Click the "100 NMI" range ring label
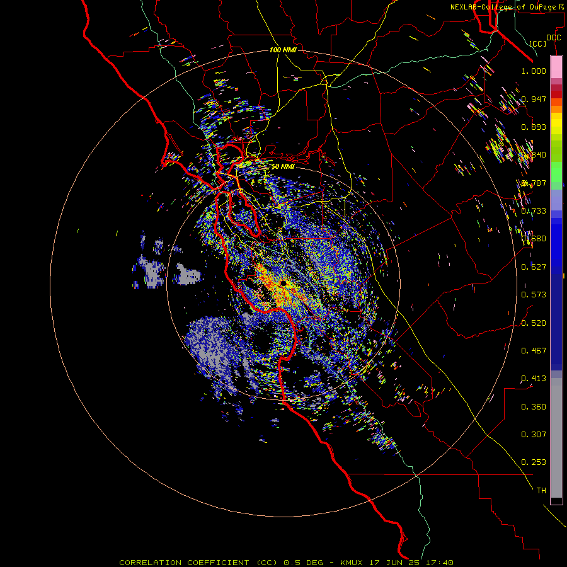This screenshot has width=567, height=567. pos(283,50)
